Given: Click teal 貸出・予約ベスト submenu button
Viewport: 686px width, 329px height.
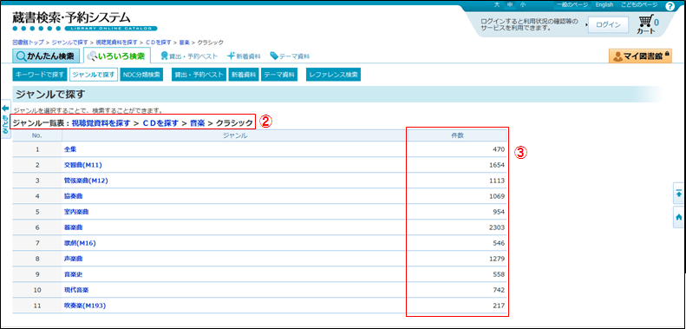Looking at the screenshot, I should coord(199,75).
